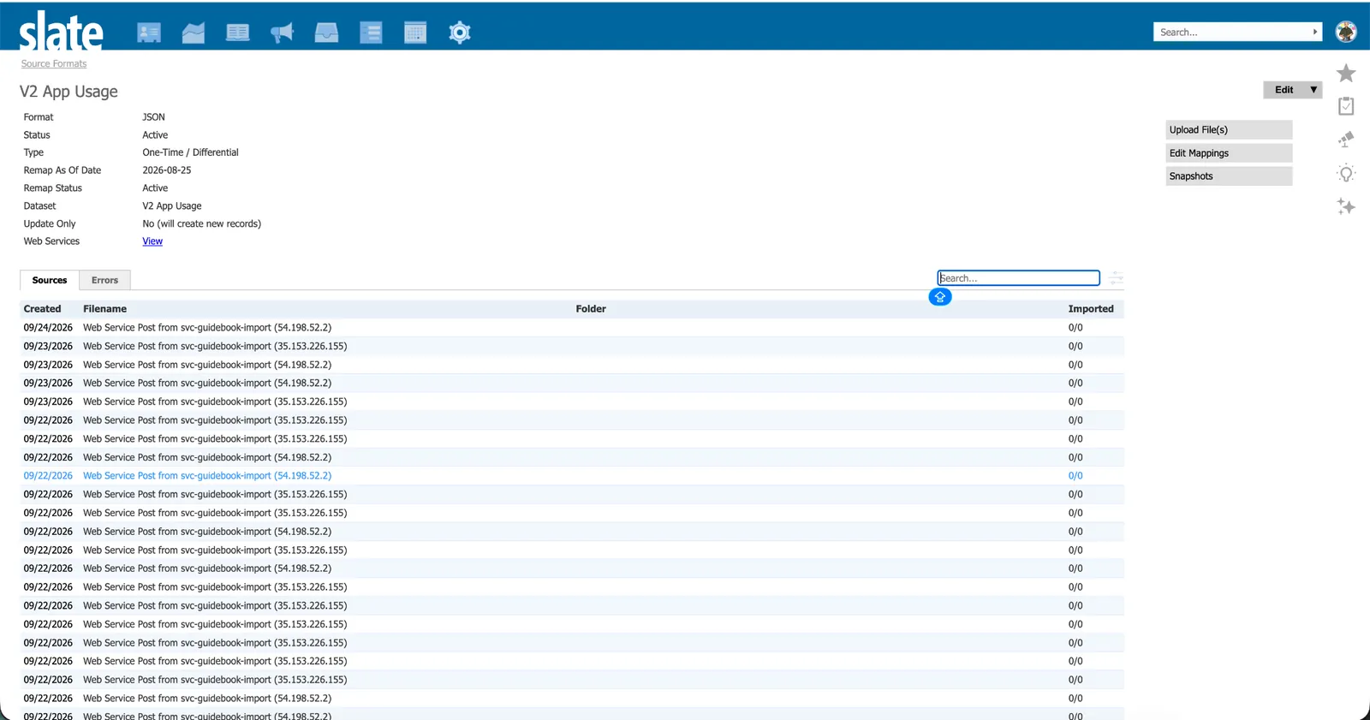Expand the Edit button dropdown arrow
1370x720 pixels.
click(x=1313, y=90)
